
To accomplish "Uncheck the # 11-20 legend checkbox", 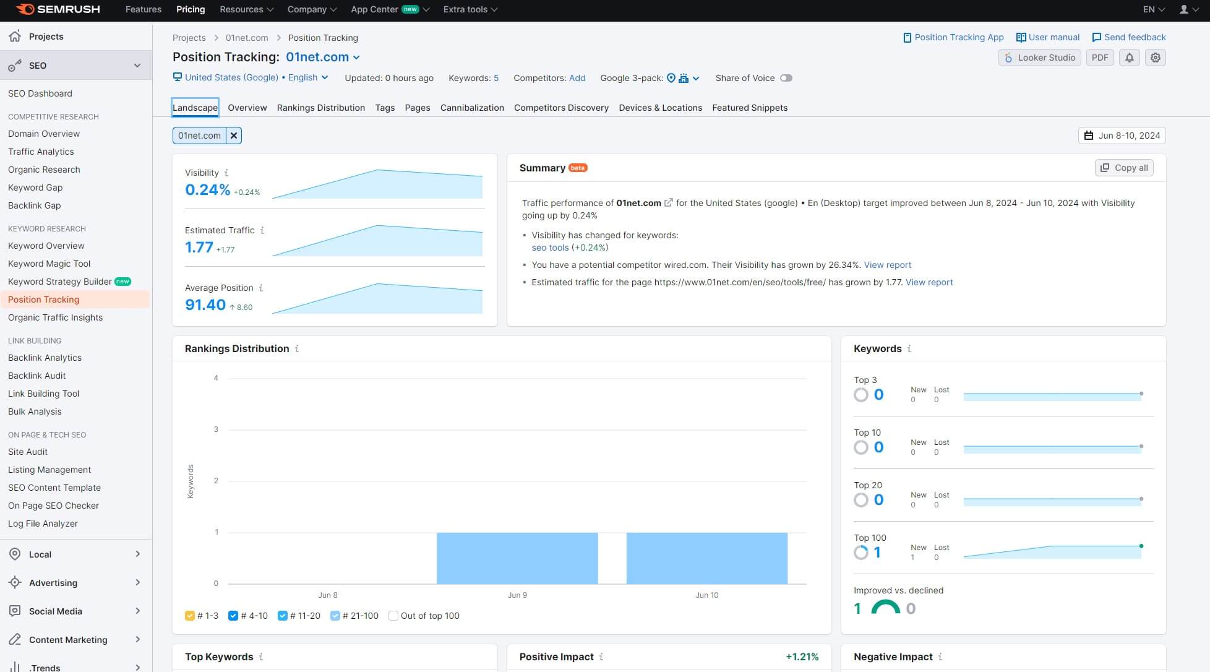I will click(x=283, y=616).
